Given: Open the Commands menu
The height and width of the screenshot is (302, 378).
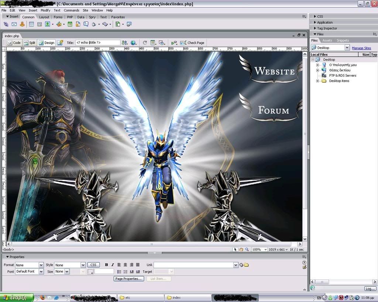Looking at the screenshot, I should click(x=71, y=10).
